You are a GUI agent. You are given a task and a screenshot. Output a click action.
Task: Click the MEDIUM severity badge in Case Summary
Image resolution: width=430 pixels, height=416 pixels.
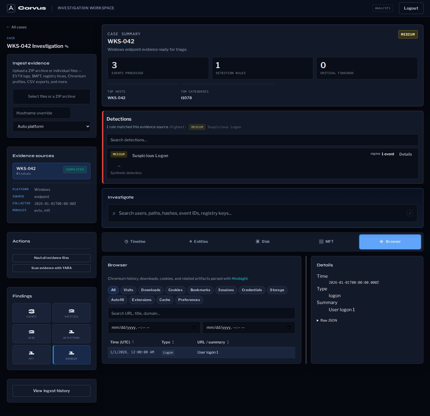click(408, 34)
